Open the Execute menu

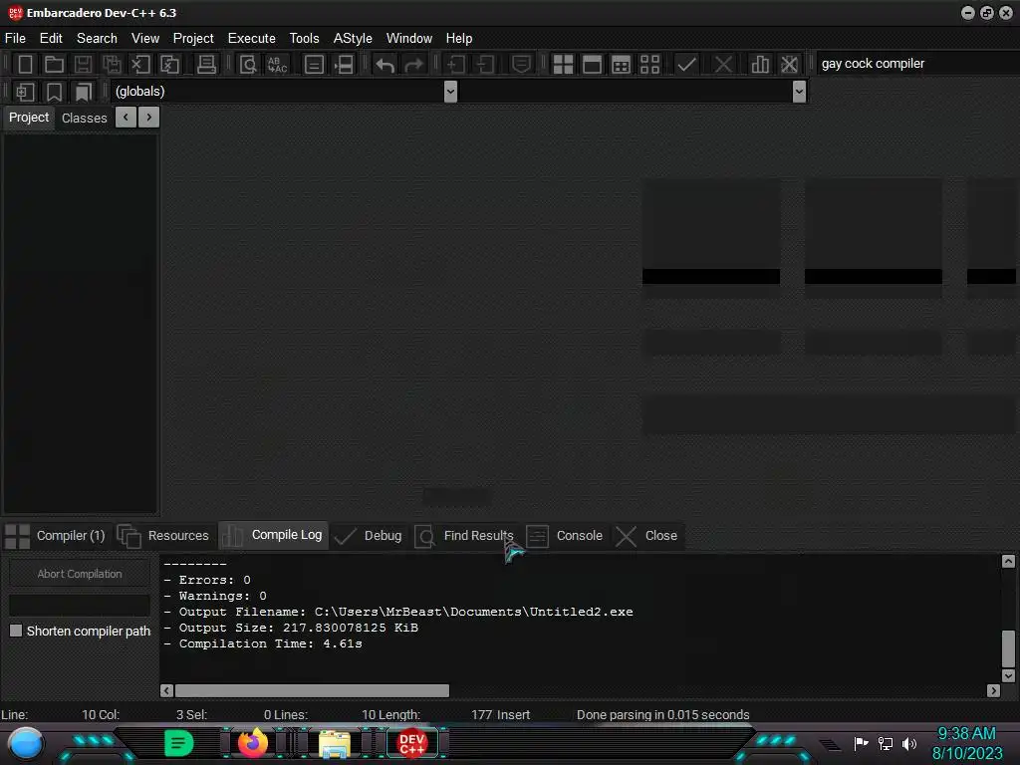pyautogui.click(x=252, y=39)
